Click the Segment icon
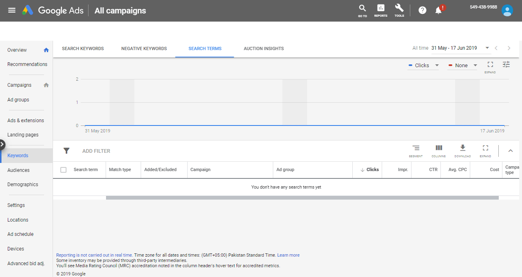This screenshot has height=277, width=522. point(416,150)
